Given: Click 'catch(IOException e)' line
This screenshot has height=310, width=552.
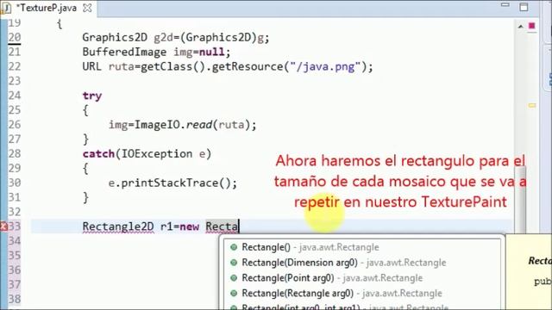Looking at the screenshot, I should (147, 154).
